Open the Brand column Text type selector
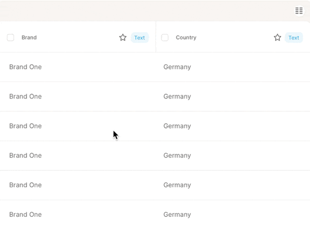 click(139, 38)
